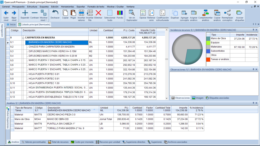The height and width of the screenshot is (146, 260).
Task: Click the Copiar toolbar icon
Action: tap(65, 13)
